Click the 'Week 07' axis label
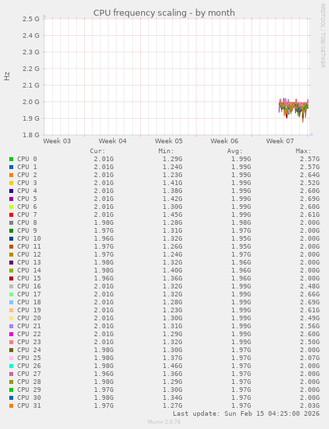 tap(280, 141)
